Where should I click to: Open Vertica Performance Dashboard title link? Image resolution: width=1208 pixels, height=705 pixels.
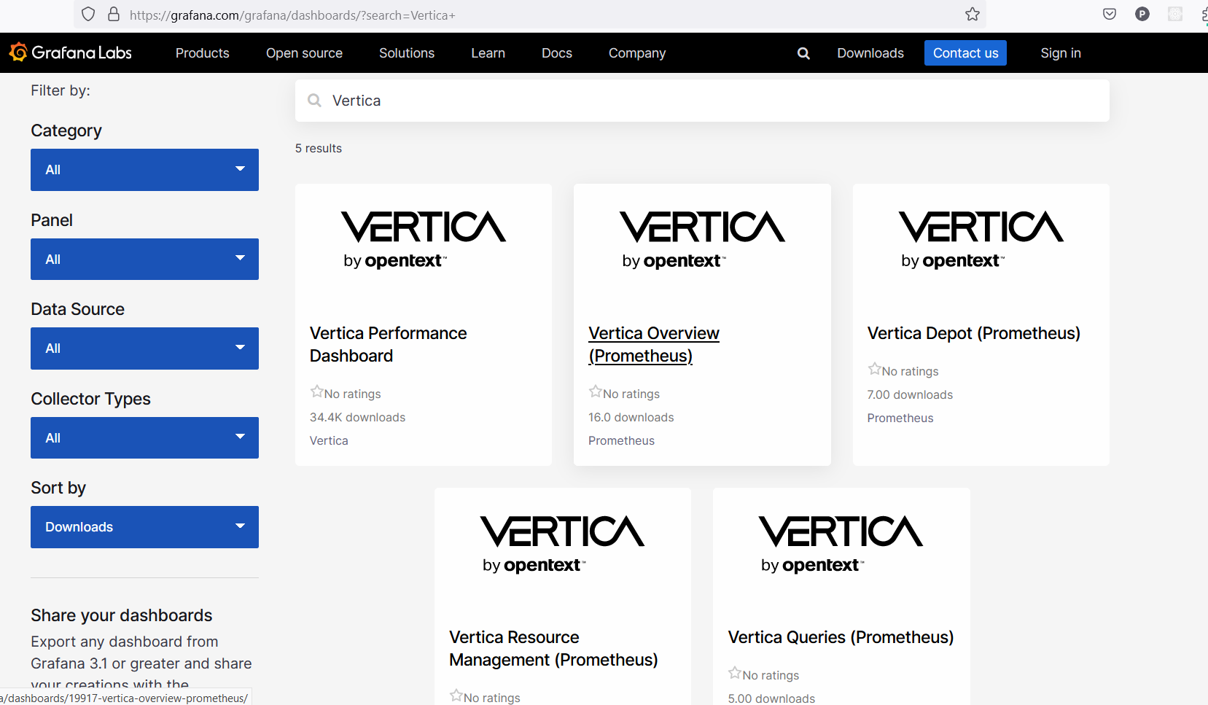click(x=388, y=344)
